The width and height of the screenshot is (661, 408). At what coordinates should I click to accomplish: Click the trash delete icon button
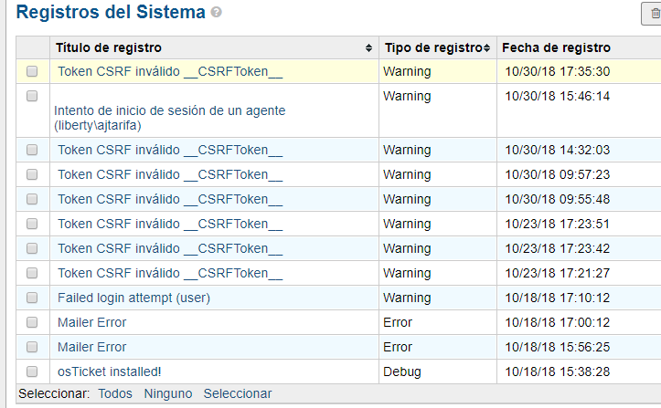pyautogui.click(x=653, y=14)
